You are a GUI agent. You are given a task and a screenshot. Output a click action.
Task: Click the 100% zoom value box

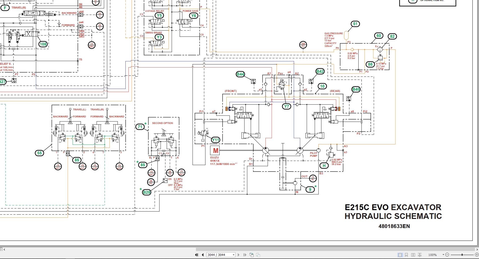tap(432, 255)
